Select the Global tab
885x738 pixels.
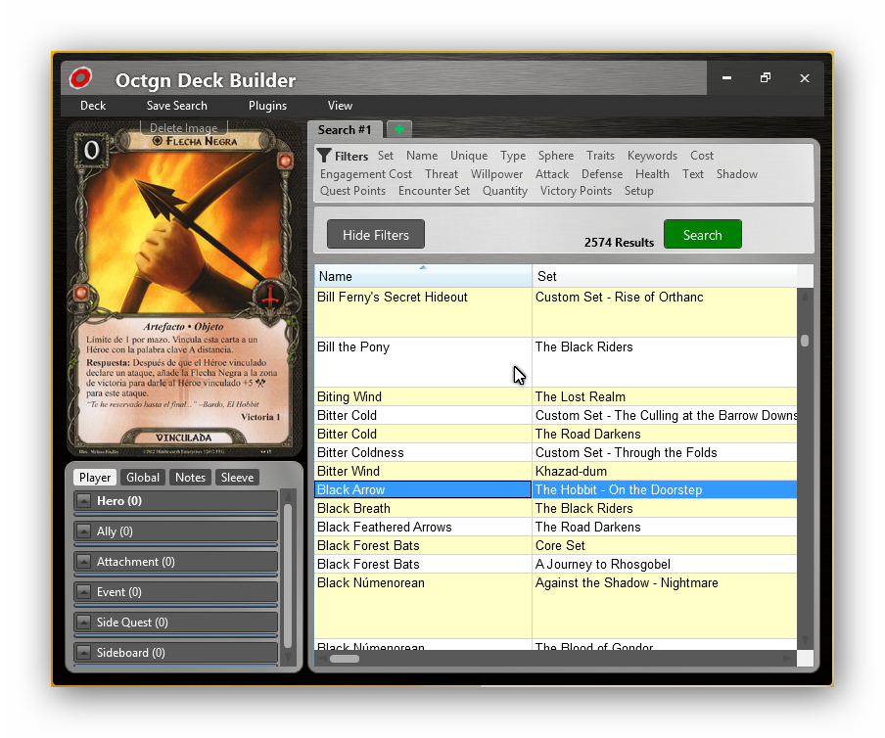[x=143, y=478]
